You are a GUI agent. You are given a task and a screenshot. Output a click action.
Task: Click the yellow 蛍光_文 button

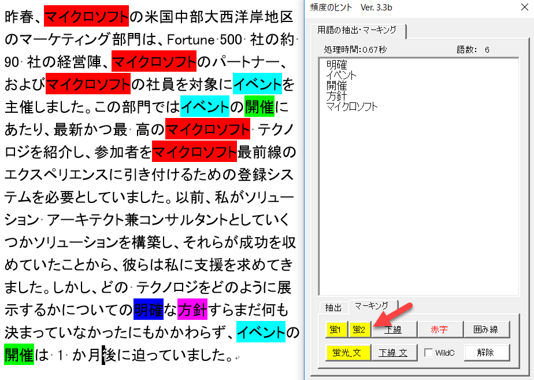pyautogui.click(x=347, y=352)
